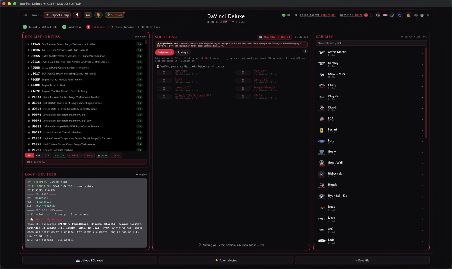Click the Aston Martin brand logo
The height and width of the screenshot is (269, 452).
[321, 53]
